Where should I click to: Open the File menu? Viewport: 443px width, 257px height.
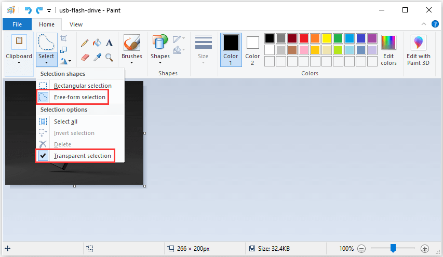pyautogui.click(x=17, y=24)
